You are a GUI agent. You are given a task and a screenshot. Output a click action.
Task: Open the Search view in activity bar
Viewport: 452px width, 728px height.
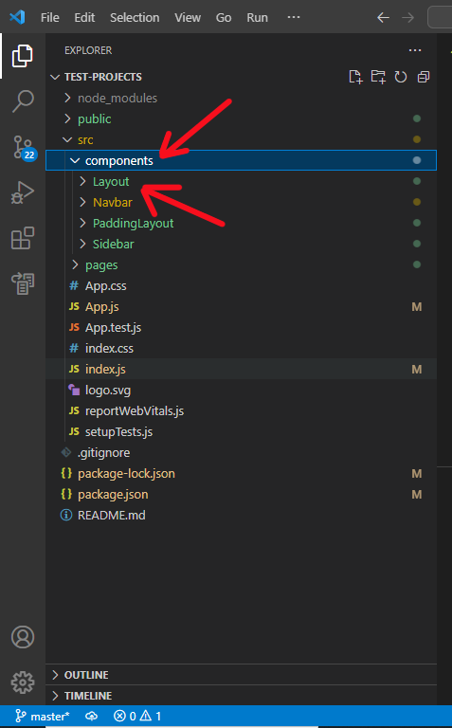[x=23, y=100]
